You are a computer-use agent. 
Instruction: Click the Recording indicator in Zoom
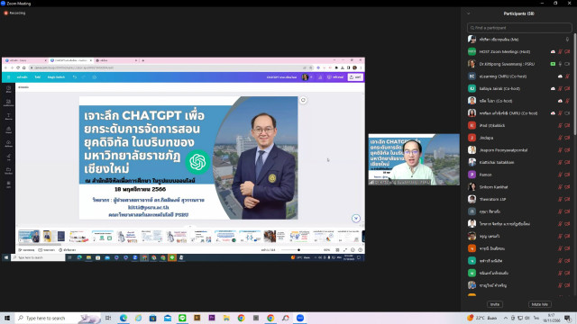tap(14, 13)
